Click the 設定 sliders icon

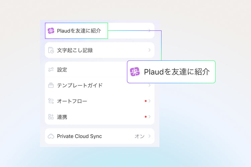(51, 69)
